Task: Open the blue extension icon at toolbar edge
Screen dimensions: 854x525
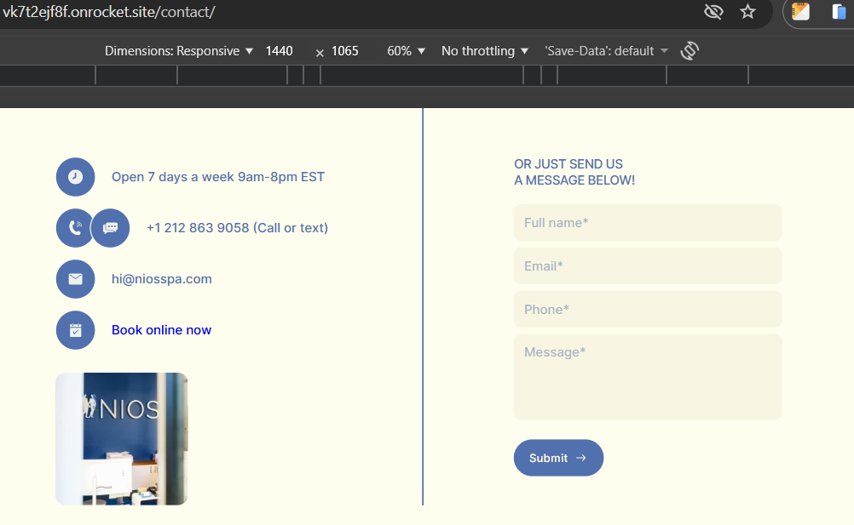Action: coord(840,11)
